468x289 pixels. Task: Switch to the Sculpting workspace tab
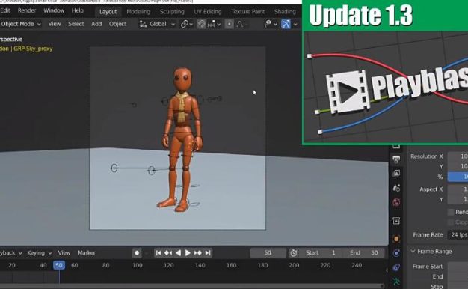172,12
